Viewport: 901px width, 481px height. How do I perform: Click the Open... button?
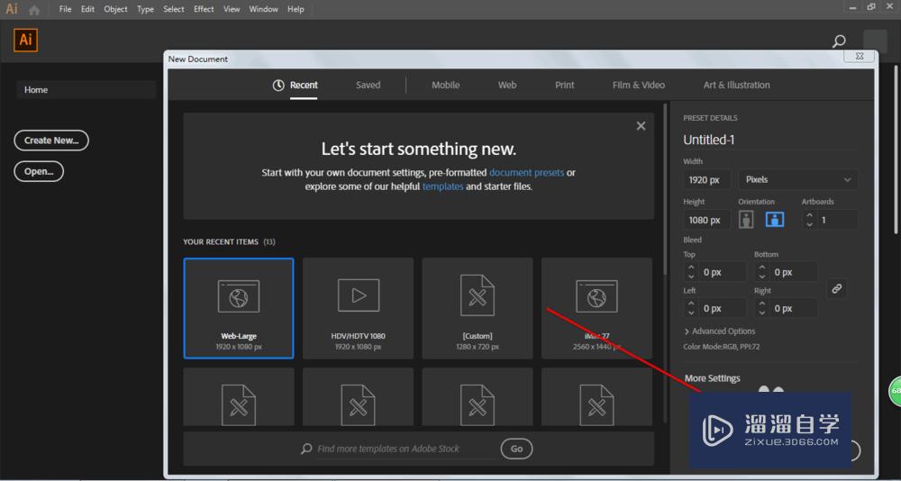pos(39,171)
